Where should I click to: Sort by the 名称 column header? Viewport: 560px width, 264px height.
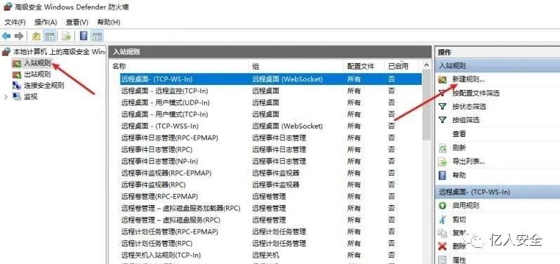[x=178, y=66]
